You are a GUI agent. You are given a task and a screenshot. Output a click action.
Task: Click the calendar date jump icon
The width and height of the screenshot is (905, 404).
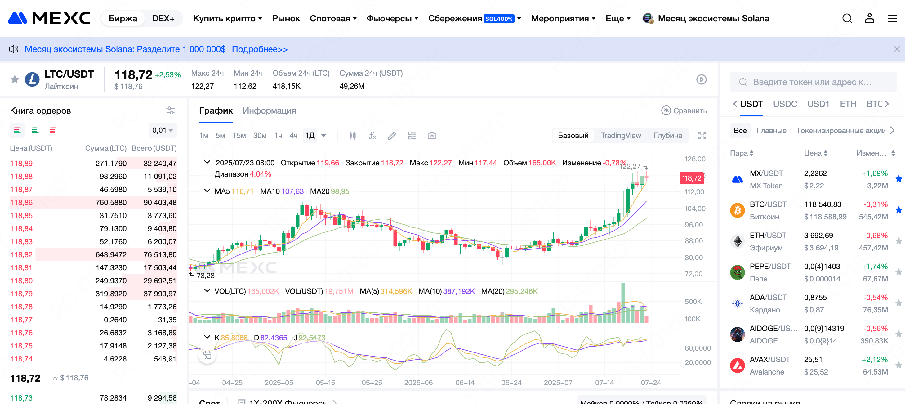coord(207,356)
